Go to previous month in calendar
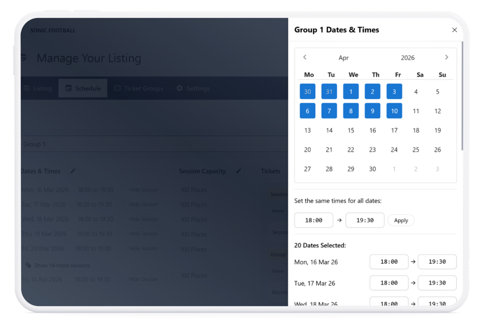Viewport: 483px width, 322px height. tap(305, 57)
